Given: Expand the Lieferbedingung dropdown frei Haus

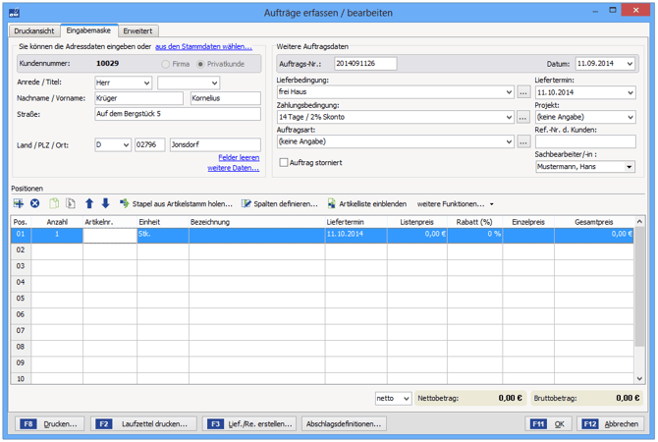Looking at the screenshot, I should tap(509, 92).
